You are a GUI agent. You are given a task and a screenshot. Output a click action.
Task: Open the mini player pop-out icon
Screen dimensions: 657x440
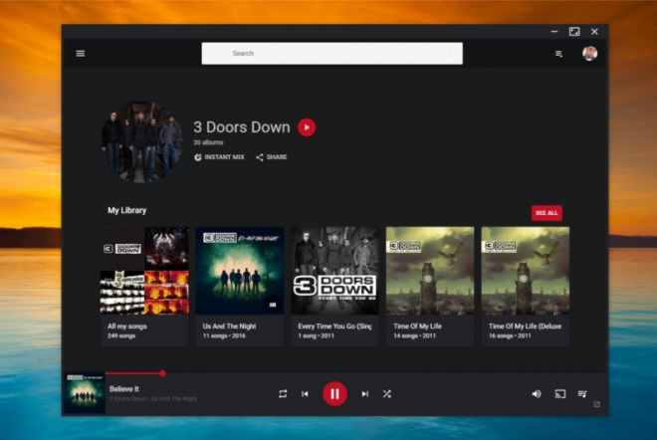596,404
